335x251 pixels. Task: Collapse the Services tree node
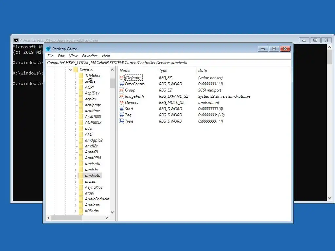click(x=70, y=70)
